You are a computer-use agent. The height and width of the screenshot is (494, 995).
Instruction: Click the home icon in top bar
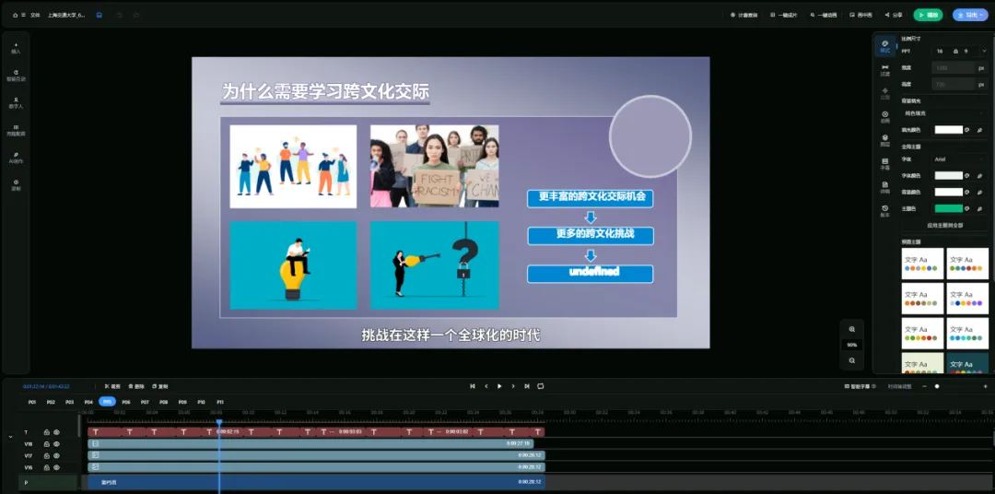click(16, 15)
